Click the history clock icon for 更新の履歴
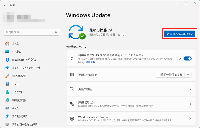This screenshot has width=200, height=128. [x=72, y=89]
